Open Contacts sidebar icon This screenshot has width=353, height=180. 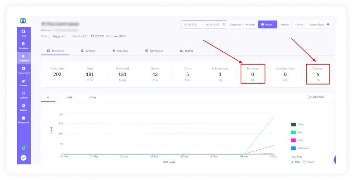click(x=23, y=94)
